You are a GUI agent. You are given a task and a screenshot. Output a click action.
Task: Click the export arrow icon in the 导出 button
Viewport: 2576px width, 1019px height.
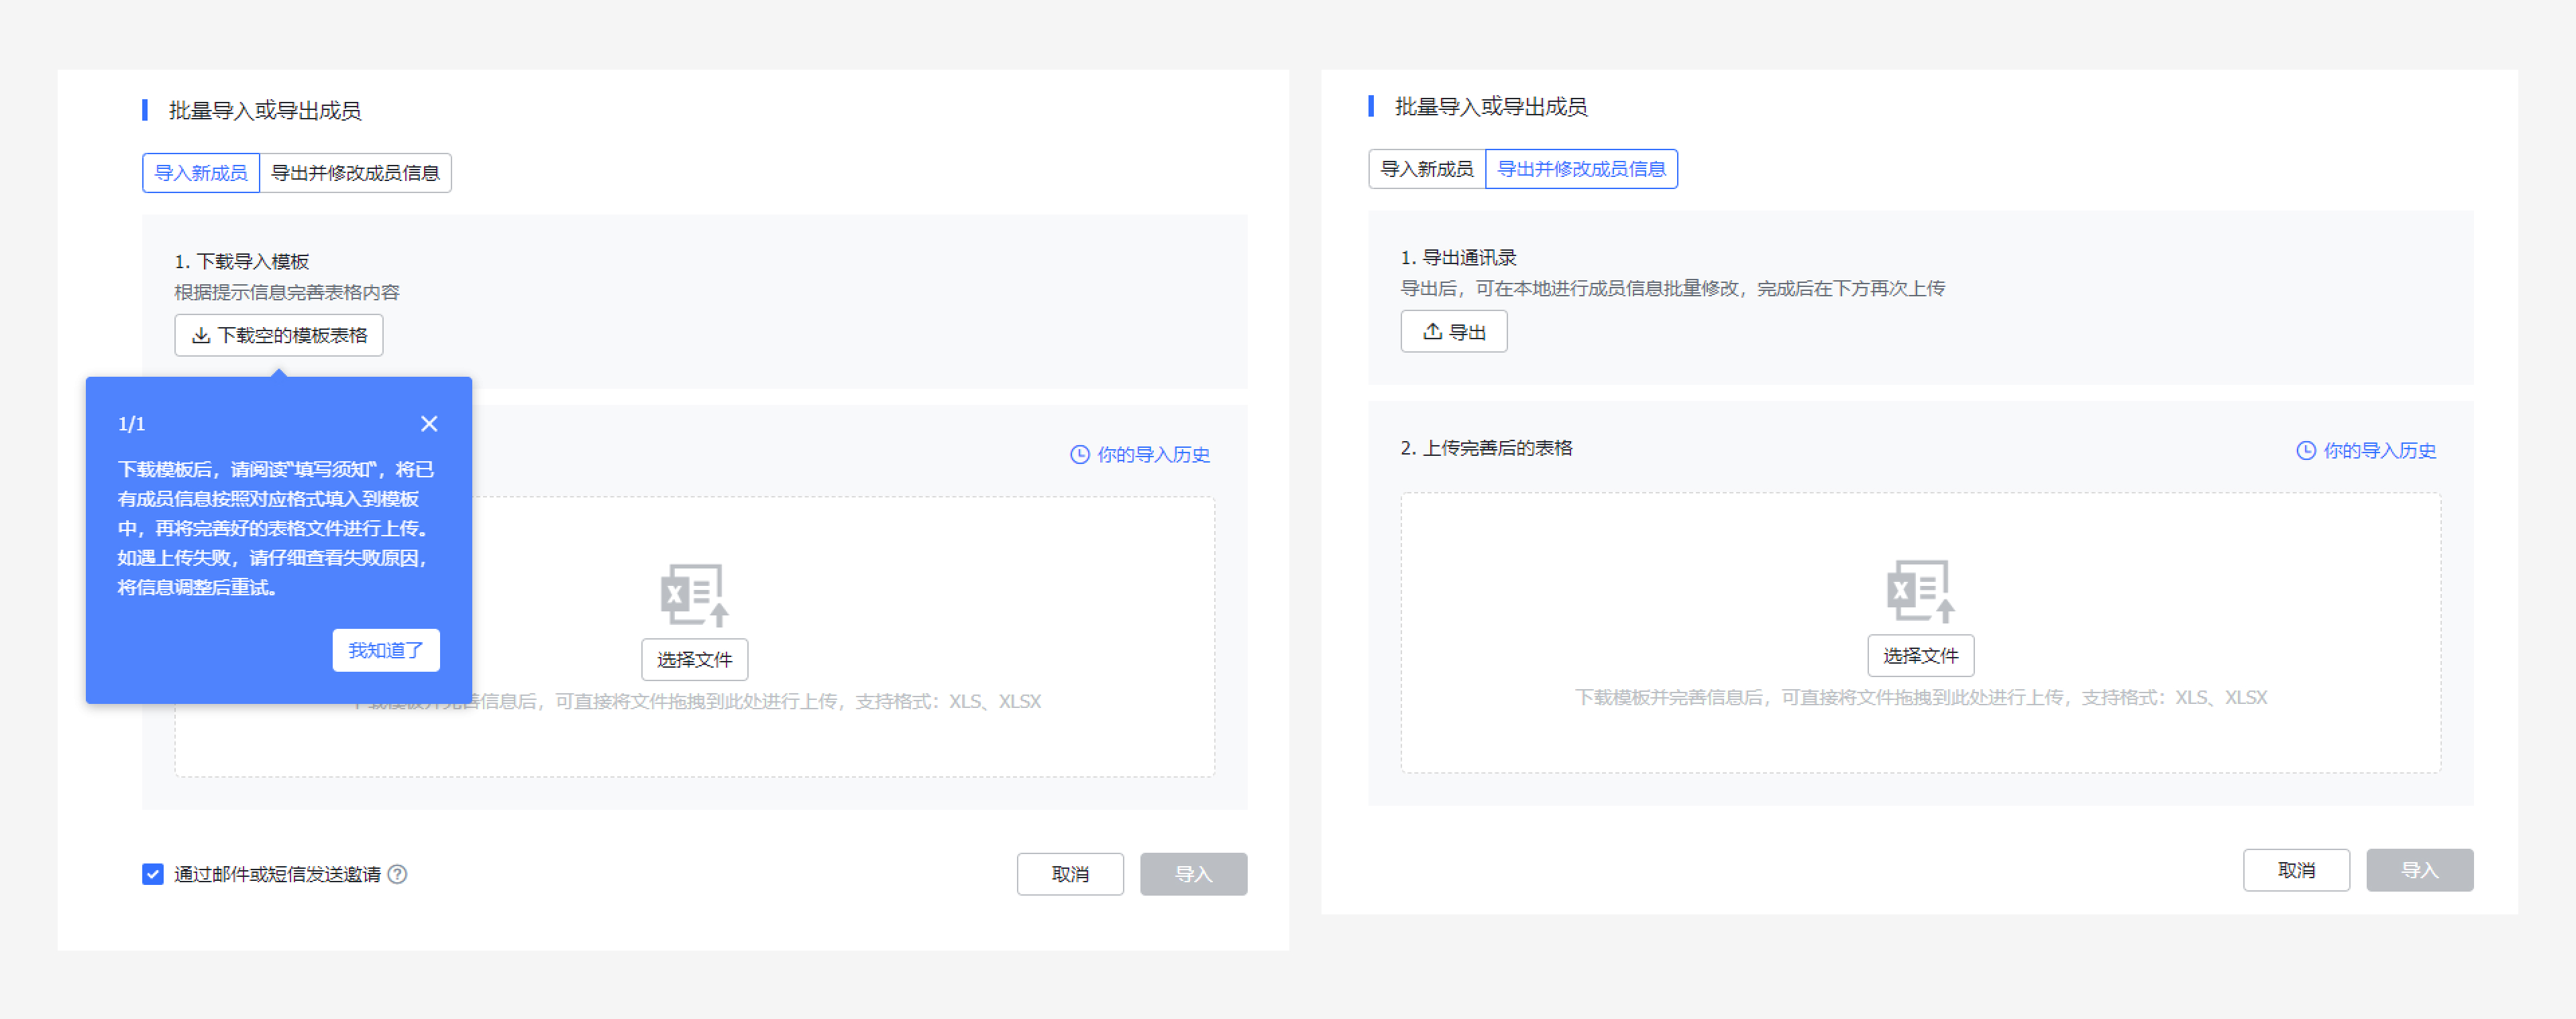1432,332
